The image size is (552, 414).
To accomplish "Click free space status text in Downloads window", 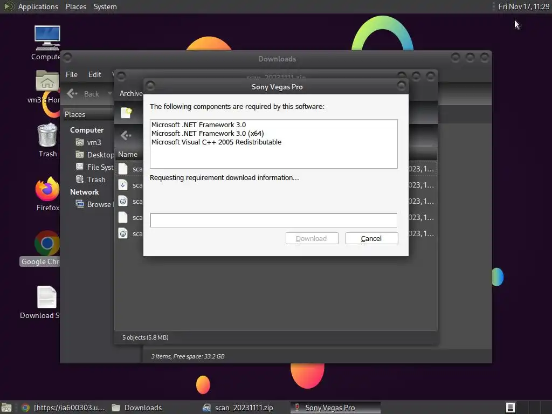I will coord(188,356).
